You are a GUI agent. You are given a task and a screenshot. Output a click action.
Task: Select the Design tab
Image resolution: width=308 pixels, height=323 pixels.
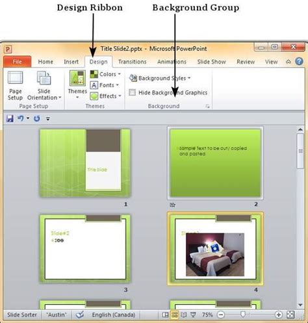pyautogui.click(x=99, y=62)
